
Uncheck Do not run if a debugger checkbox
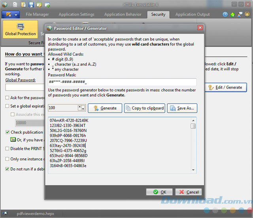pyautogui.click(x=7, y=169)
